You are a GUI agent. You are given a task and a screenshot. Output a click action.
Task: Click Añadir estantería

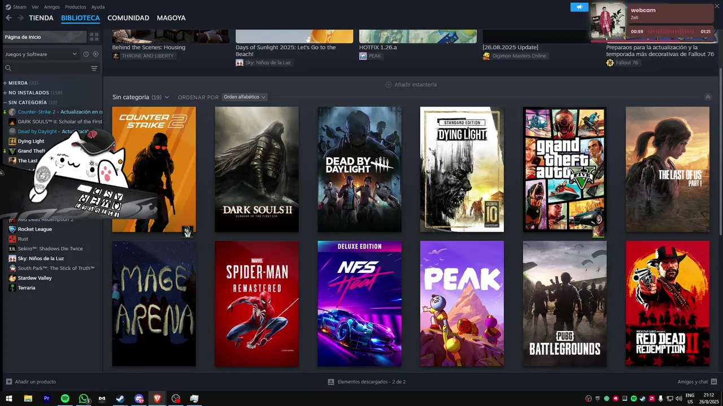coord(411,85)
